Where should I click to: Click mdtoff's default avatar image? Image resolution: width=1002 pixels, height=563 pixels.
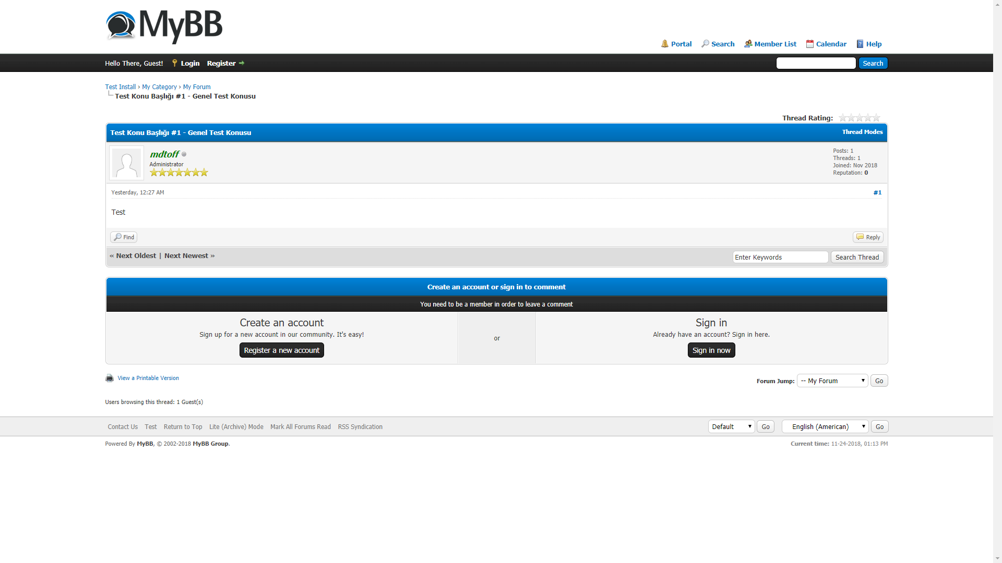pyautogui.click(x=126, y=163)
